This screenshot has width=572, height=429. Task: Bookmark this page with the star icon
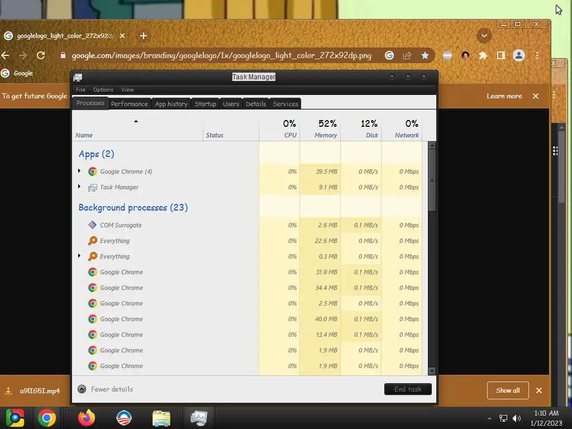pyautogui.click(x=425, y=55)
